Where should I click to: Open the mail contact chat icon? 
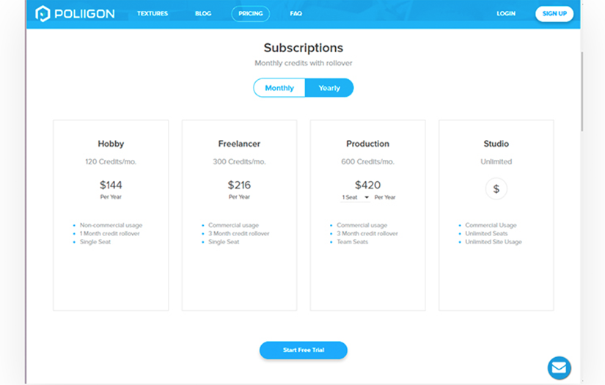(559, 367)
